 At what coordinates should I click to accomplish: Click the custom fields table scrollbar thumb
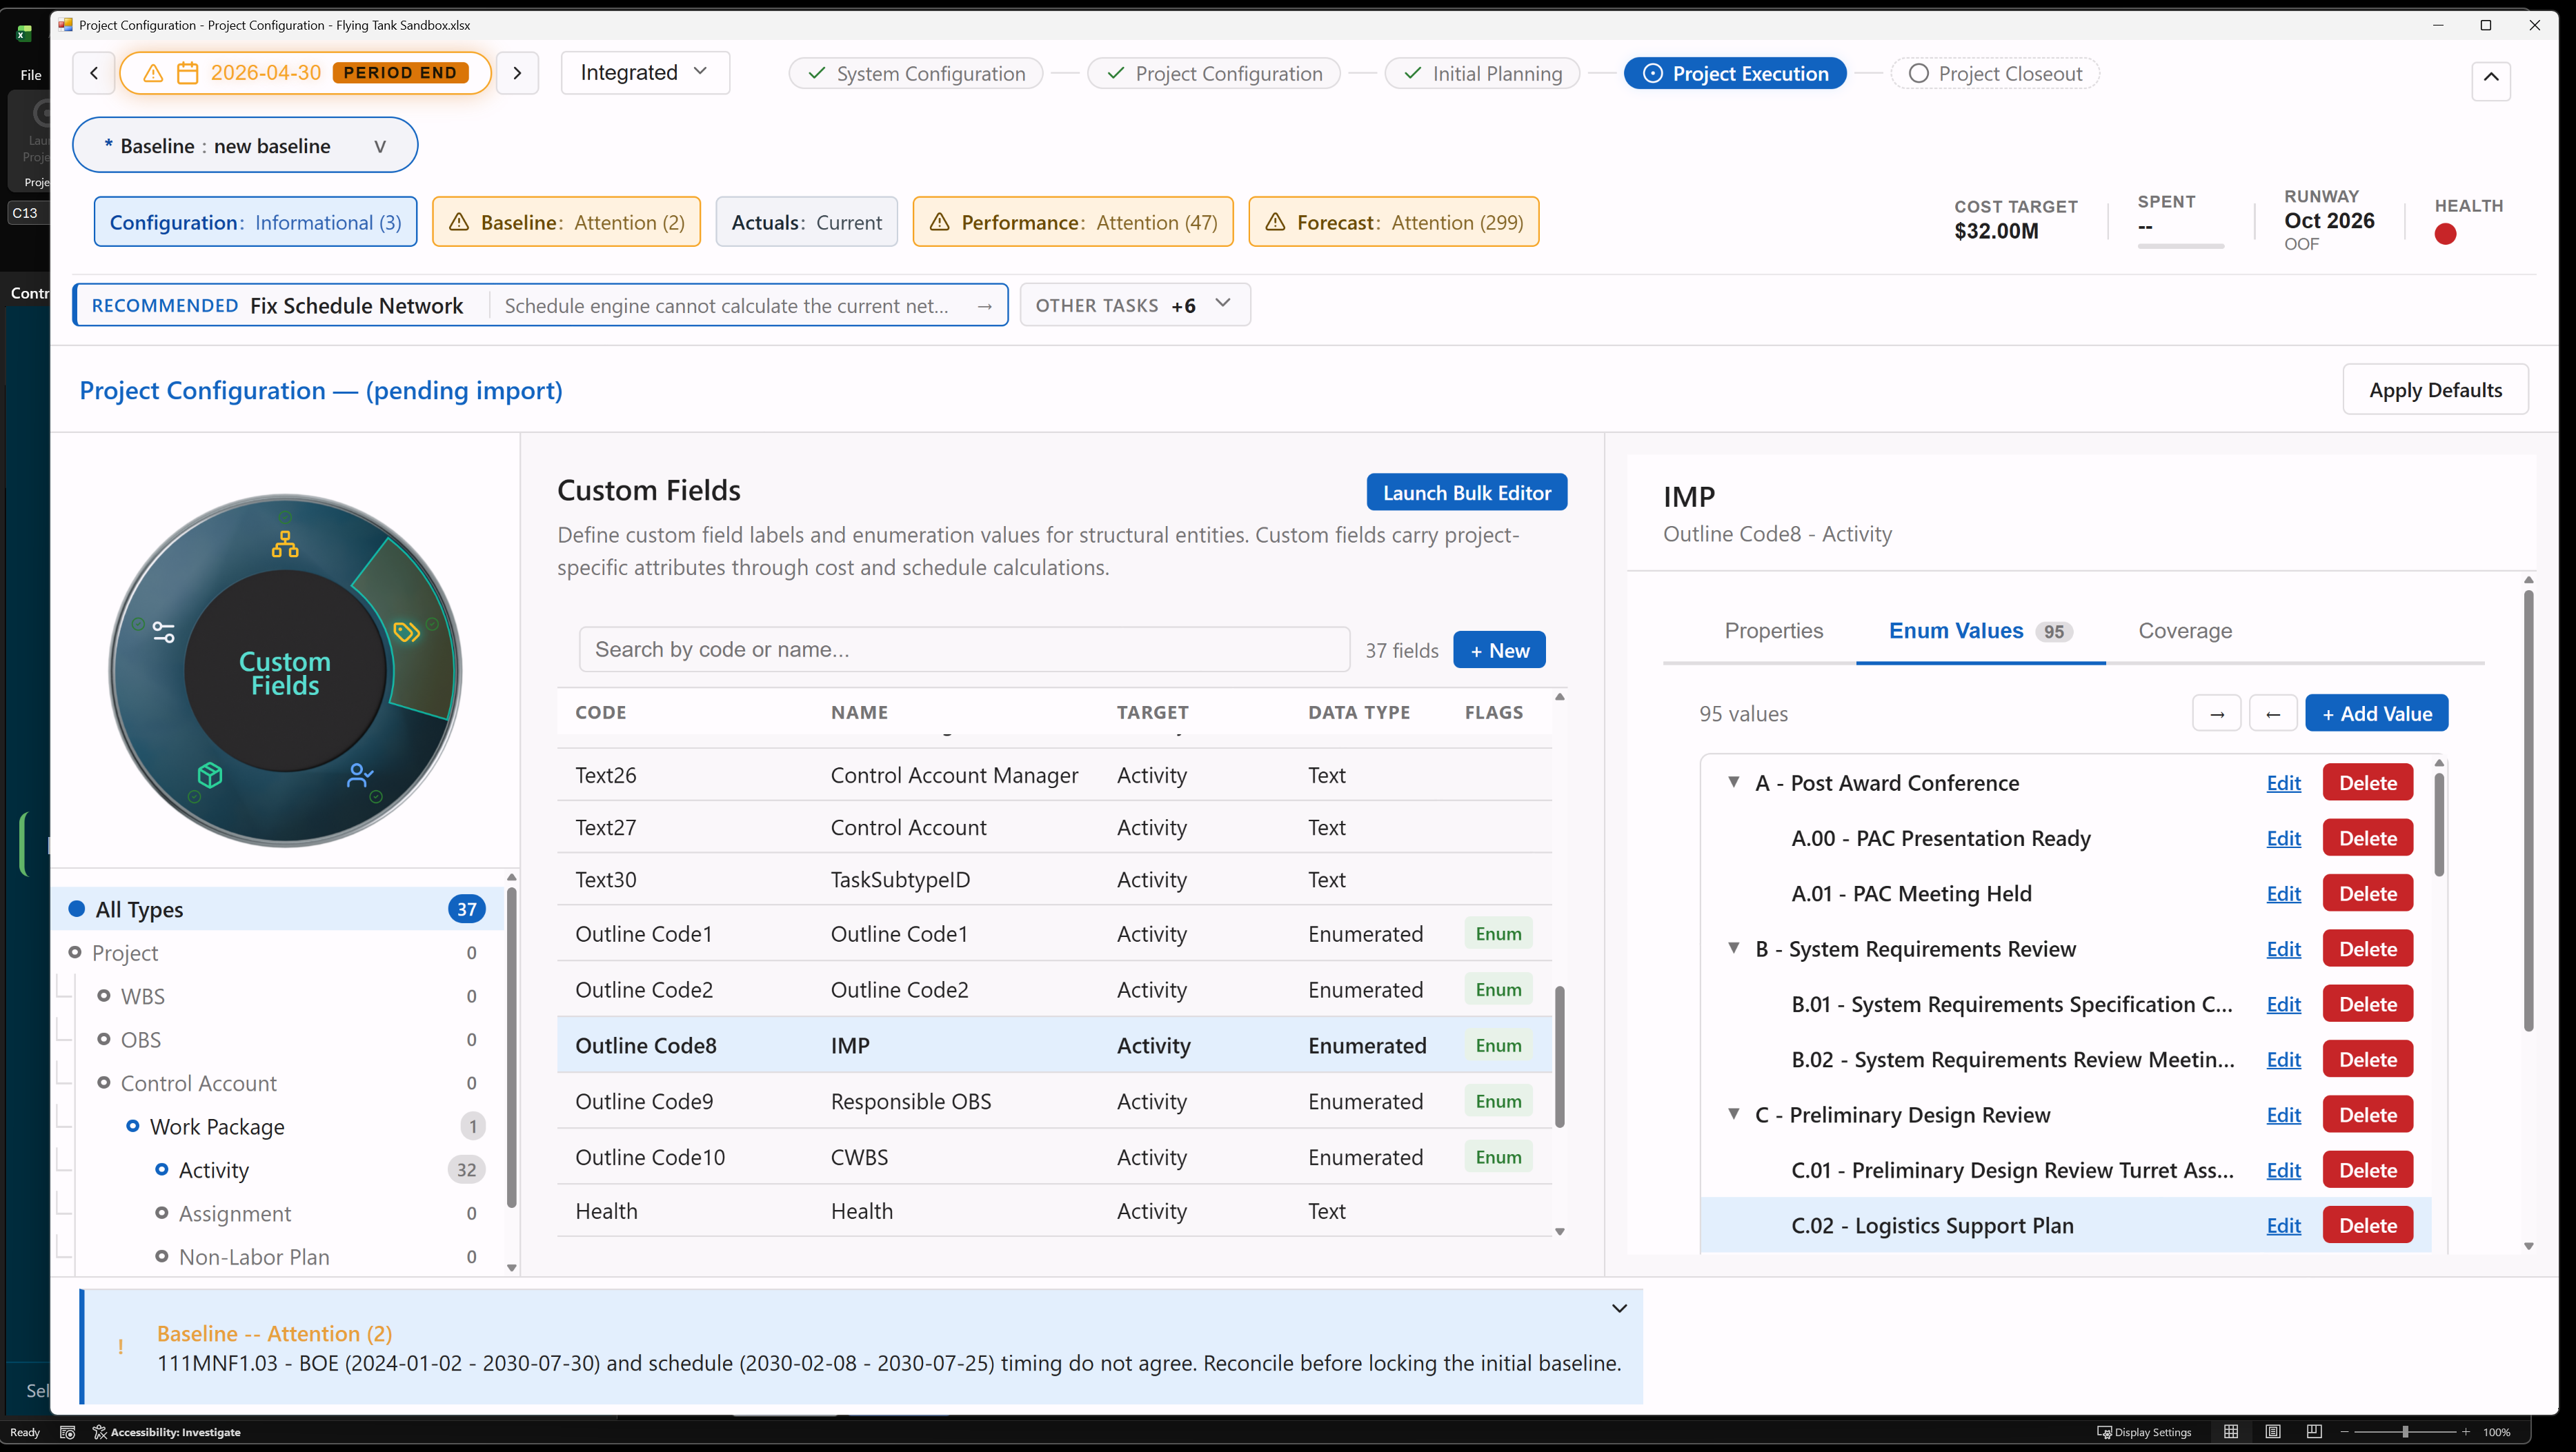pos(1559,1056)
